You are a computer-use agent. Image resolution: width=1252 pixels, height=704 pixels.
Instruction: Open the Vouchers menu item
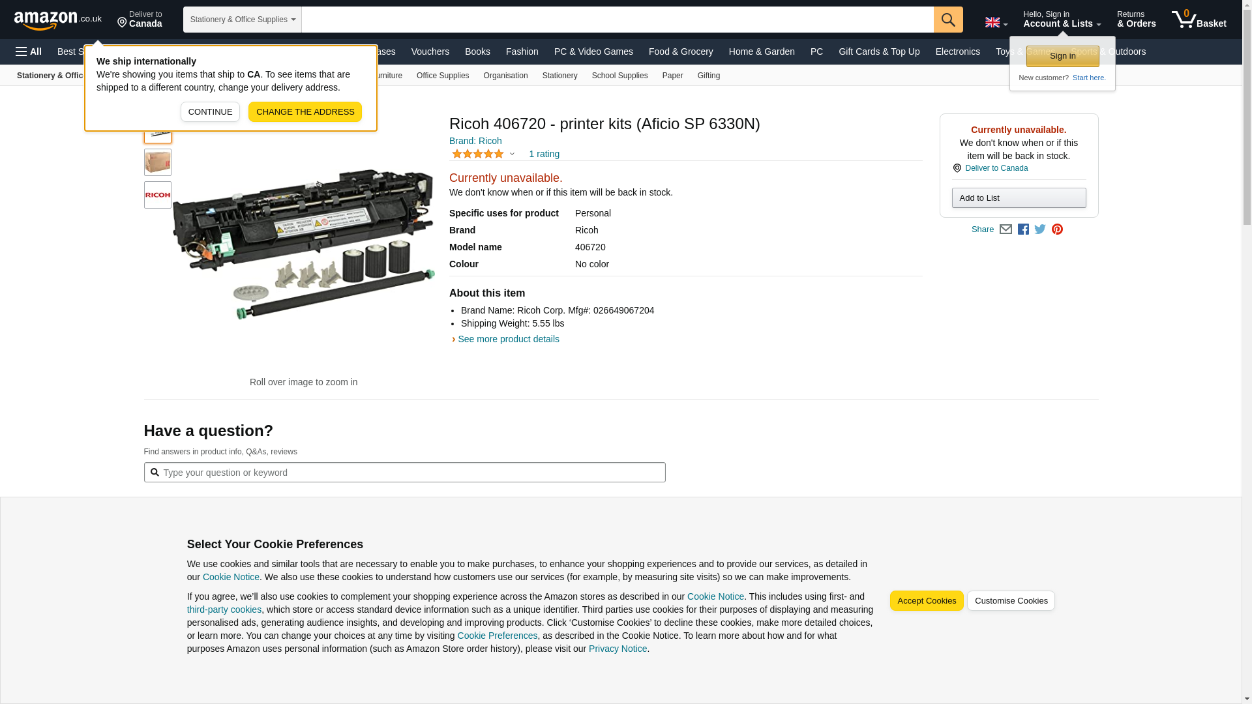430,51
